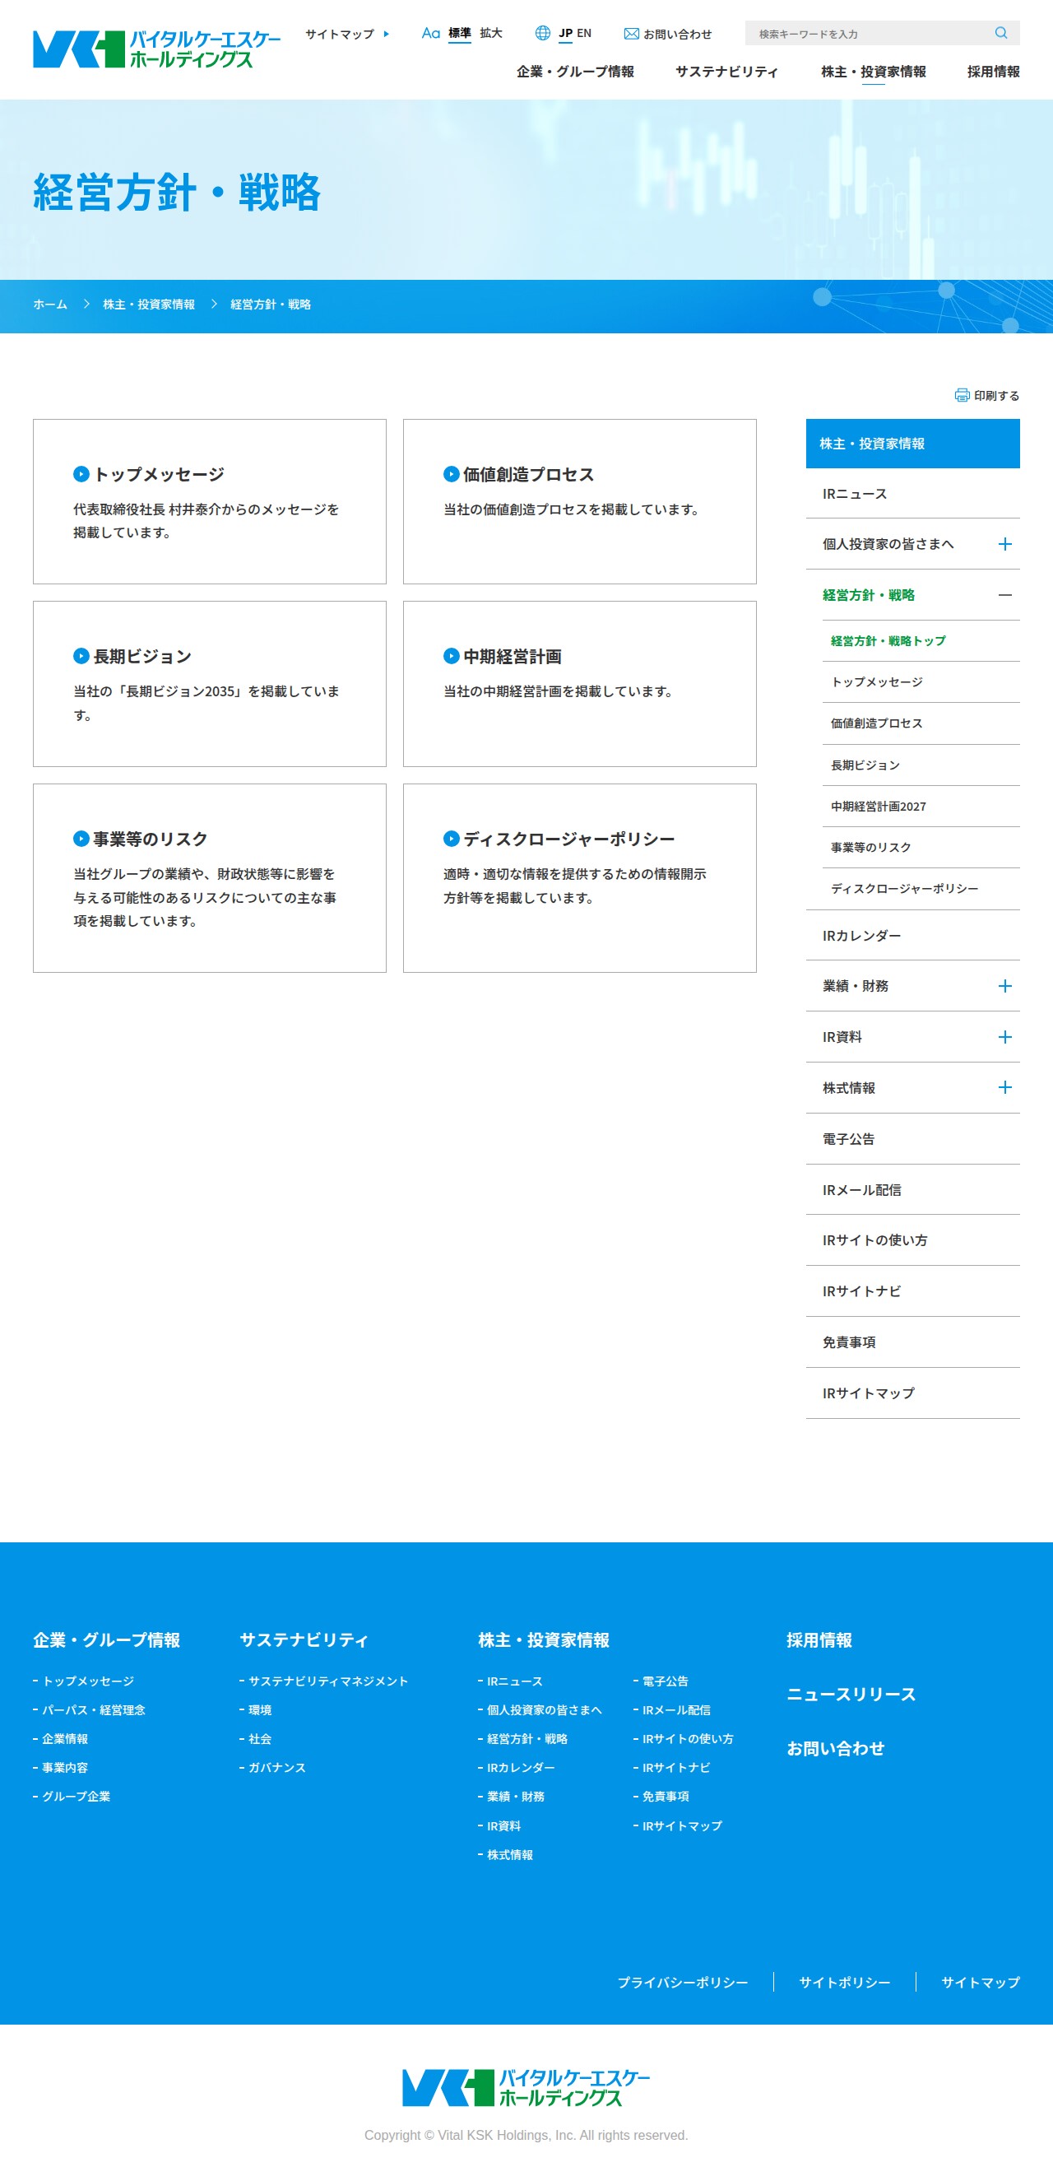Click the keyword search input field

point(872,33)
